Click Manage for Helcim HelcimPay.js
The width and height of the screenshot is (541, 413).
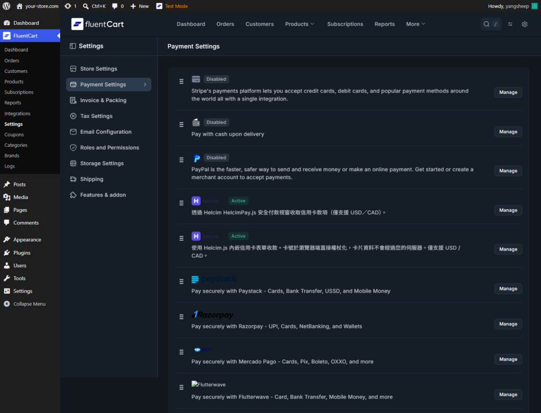[508, 210]
